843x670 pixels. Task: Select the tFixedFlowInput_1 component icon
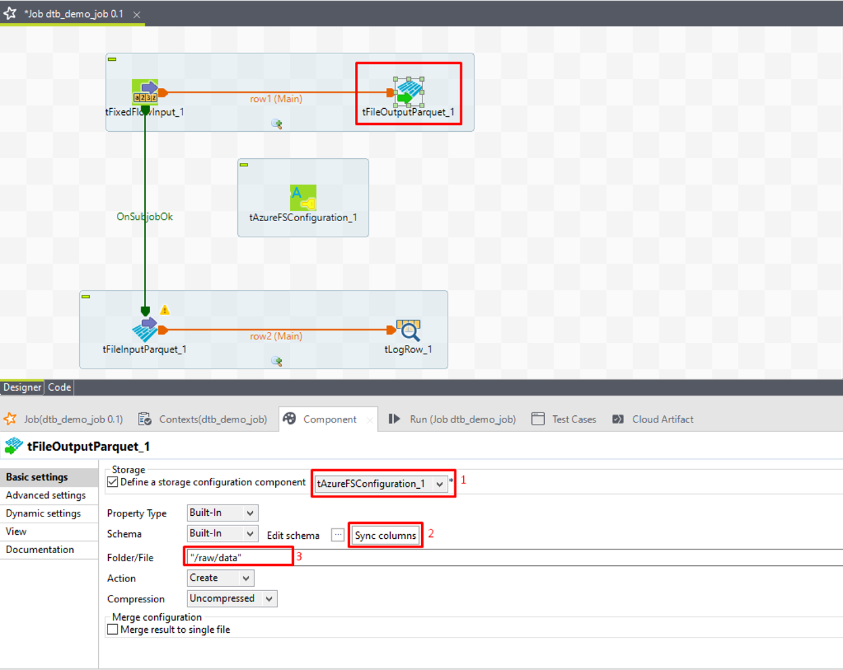coord(145,92)
